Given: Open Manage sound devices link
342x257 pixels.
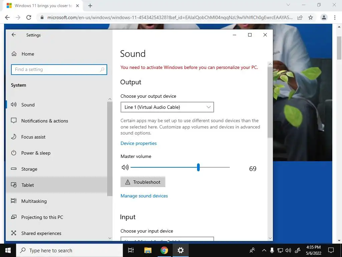Looking at the screenshot, I should pyautogui.click(x=144, y=196).
